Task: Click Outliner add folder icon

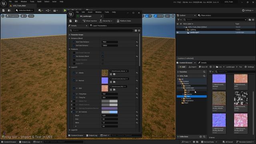Action: [250, 20]
